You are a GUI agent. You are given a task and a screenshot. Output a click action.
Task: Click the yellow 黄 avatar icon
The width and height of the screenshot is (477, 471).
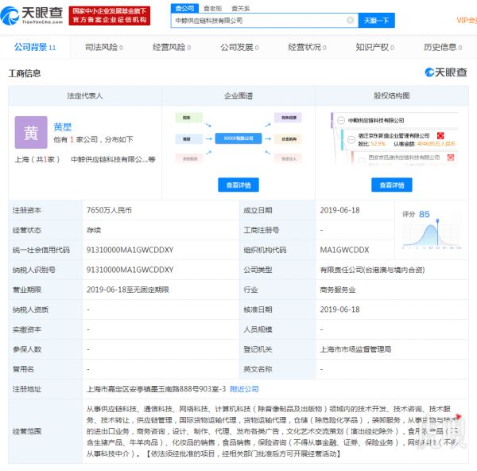point(31,132)
